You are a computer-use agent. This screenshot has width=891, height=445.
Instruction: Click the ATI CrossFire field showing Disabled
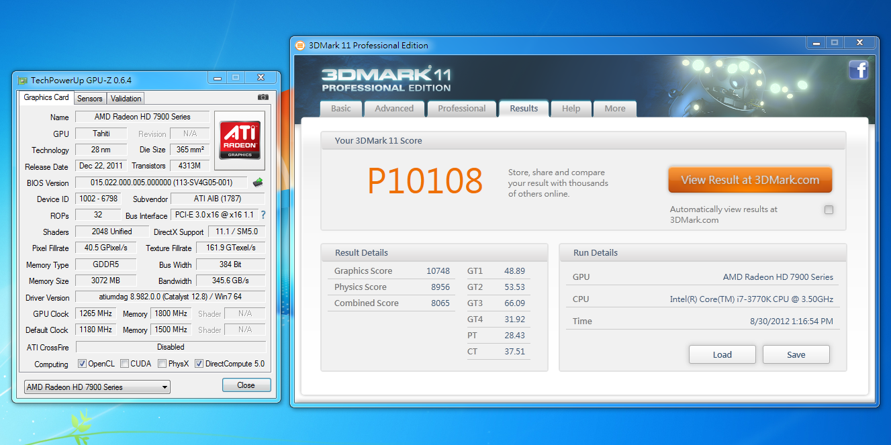pyautogui.click(x=171, y=347)
